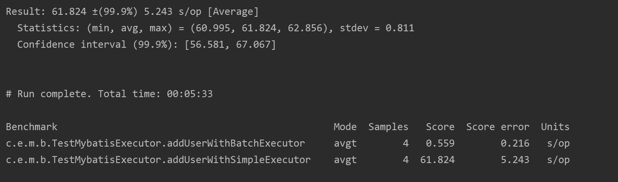Click the Statistics line stdev value 0.811

coord(400,28)
